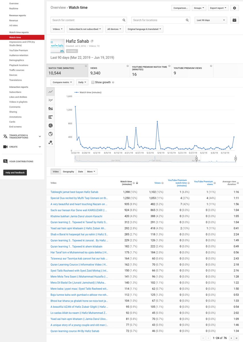Viewport: 243px width, 342px height.
Task: Click the right handle of timeline range slider
Action: tap(236, 158)
